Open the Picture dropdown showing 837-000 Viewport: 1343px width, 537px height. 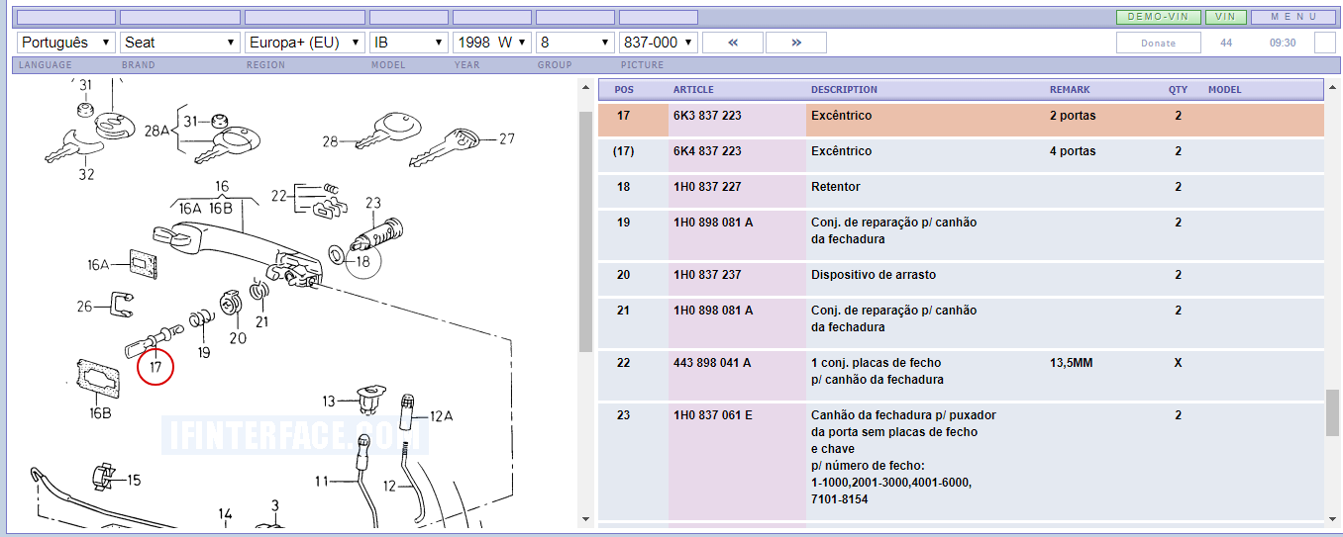(x=659, y=43)
